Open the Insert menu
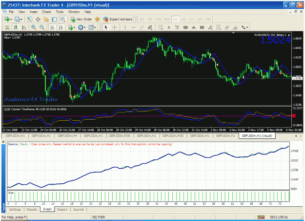The width and height of the screenshot is (305, 221). 34,12
